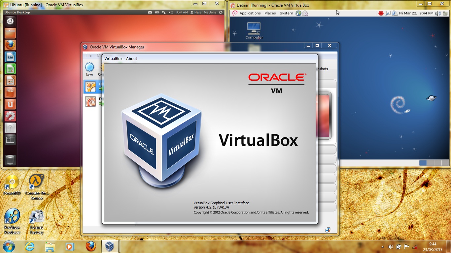
Task: Click the Snapshots button in VirtualBox Manager
Action: 323,69
